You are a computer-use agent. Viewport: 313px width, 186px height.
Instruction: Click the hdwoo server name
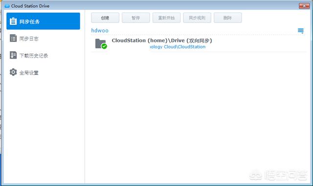(100, 30)
